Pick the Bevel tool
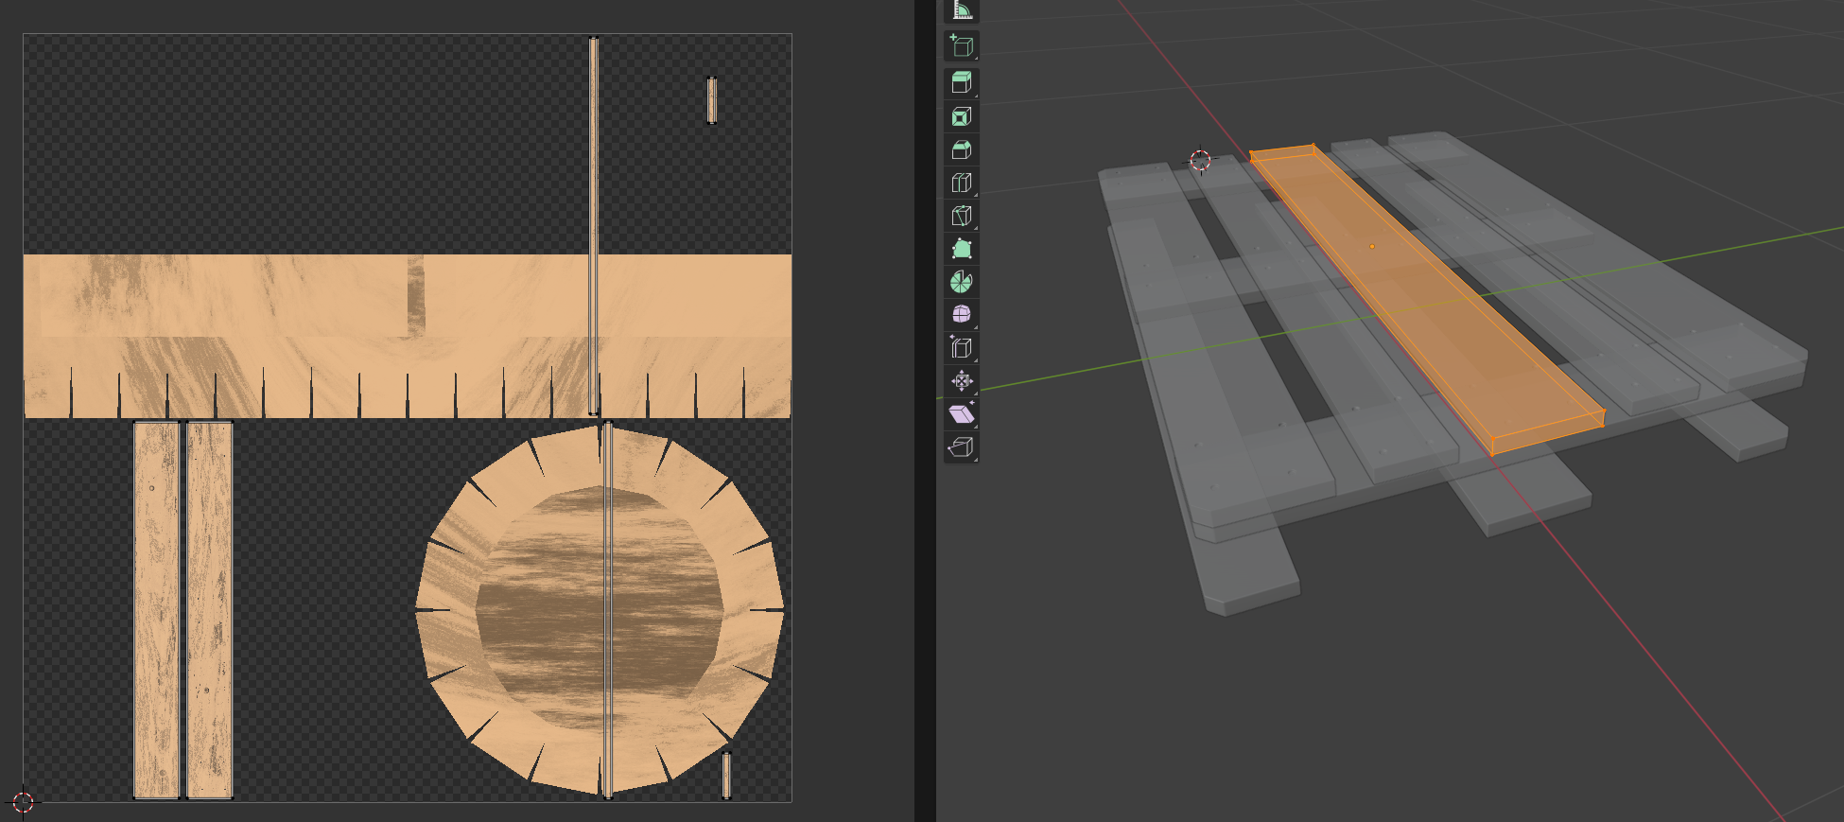Image resolution: width=1844 pixels, height=822 pixels. click(962, 149)
